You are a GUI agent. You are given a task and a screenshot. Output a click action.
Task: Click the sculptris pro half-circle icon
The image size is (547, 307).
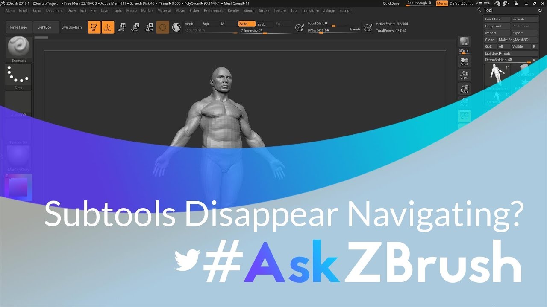[x=176, y=27]
